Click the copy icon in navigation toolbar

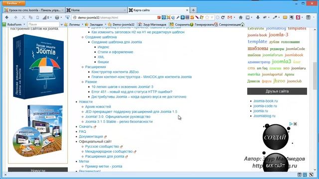(x=30, y=17)
